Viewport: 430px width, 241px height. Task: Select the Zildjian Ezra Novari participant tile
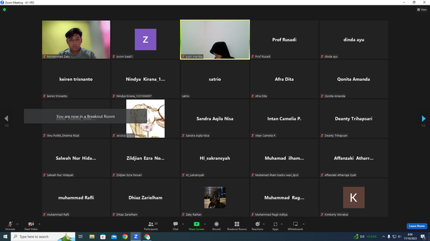(145, 158)
